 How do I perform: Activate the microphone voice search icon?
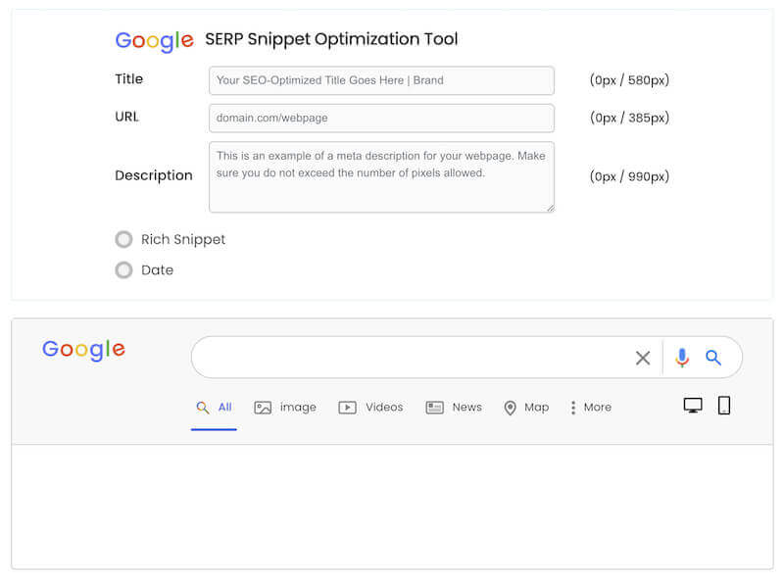(x=682, y=358)
